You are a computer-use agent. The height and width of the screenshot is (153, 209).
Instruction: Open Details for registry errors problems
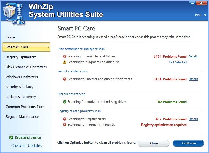click(x=193, y=119)
